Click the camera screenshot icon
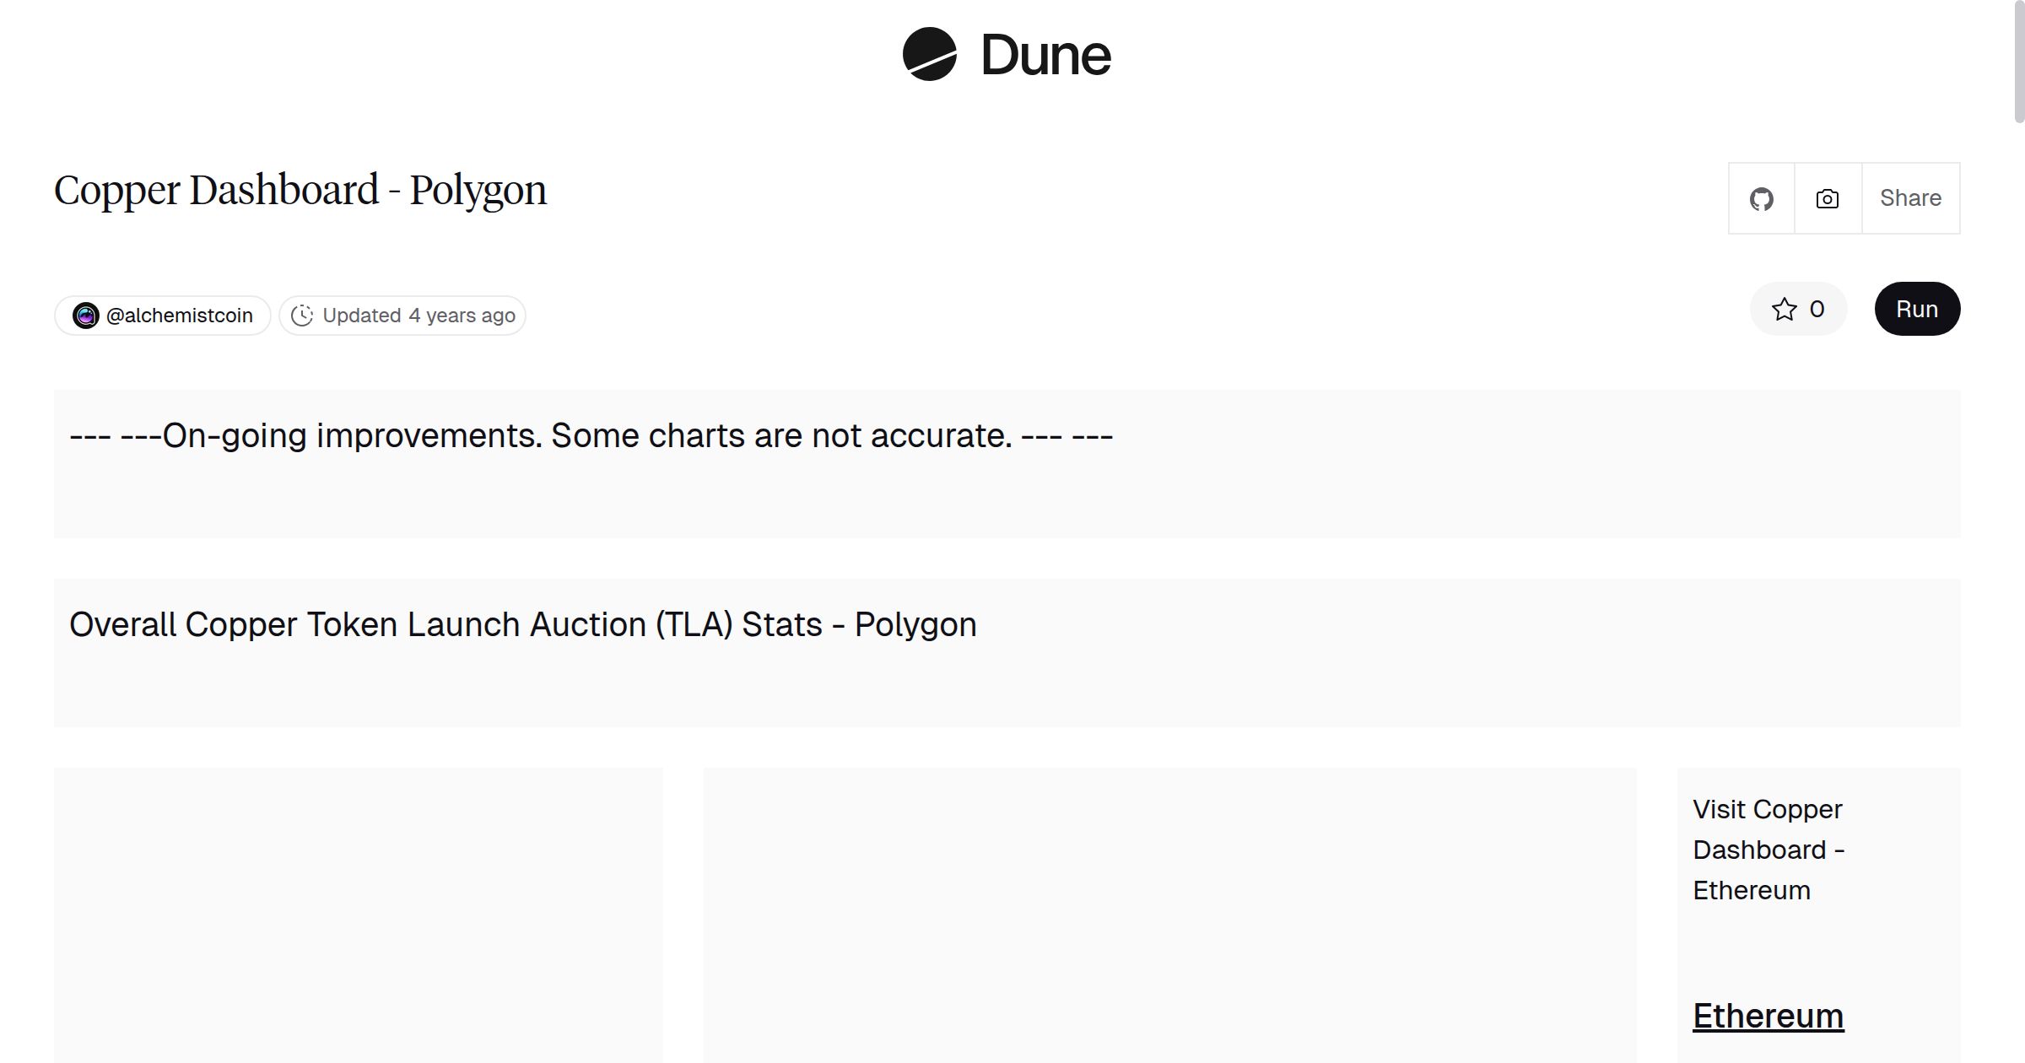This screenshot has width=2025, height=1063. point(1827,199)
